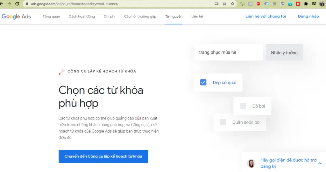Screen dimensions: 326x172
Task: Open the Chrome profile avatar
Action: [x=322, y=4]
